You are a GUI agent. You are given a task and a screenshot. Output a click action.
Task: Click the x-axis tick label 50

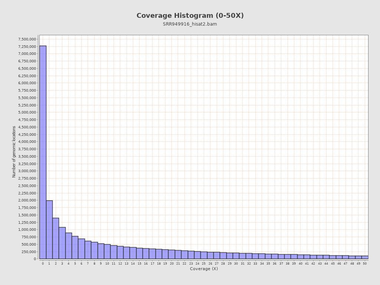(x=365, y=263)
